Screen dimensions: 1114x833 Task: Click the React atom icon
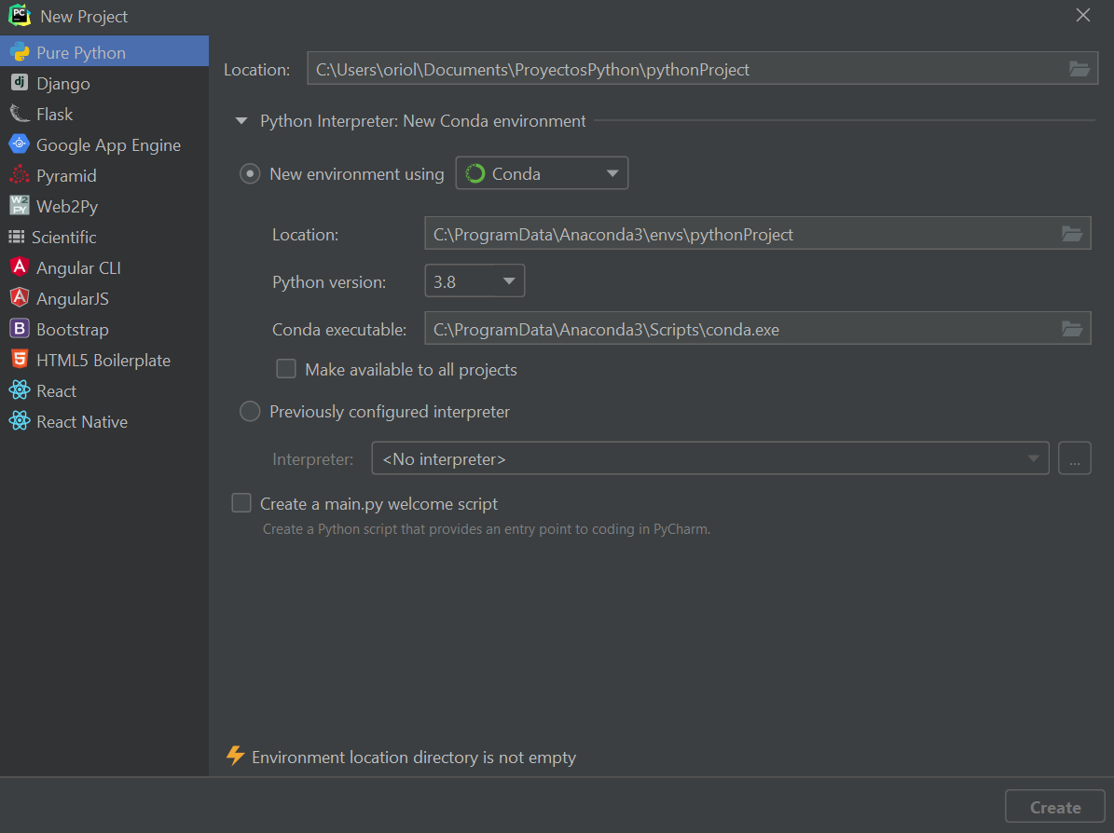pos(20,389)
